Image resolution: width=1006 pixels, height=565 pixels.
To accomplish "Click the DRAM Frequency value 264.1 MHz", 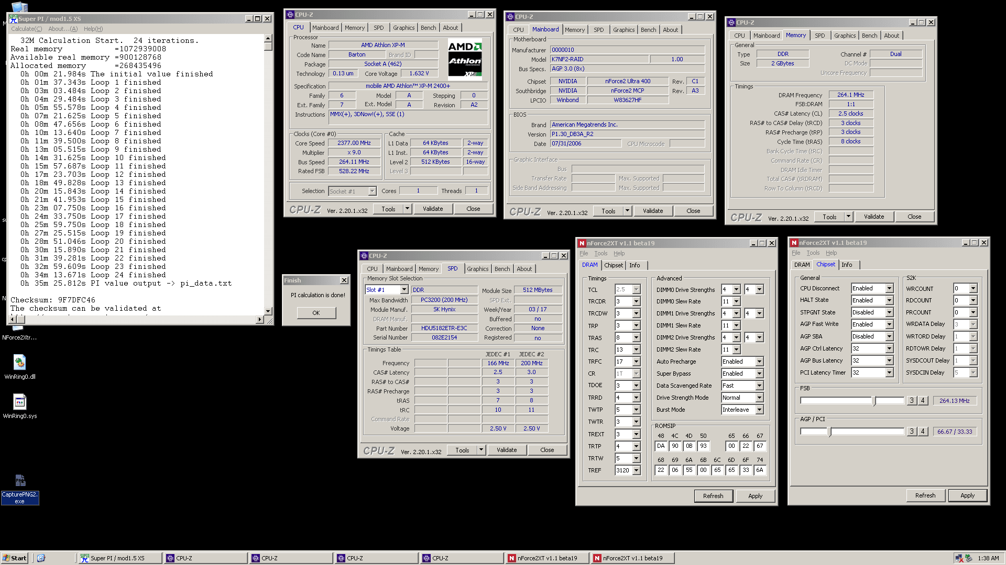I will click(851, 95).
